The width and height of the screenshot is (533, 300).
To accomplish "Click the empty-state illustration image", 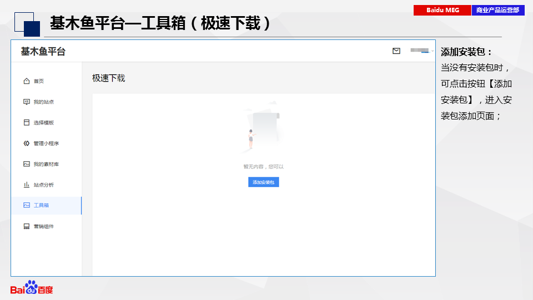I will coord(262,127).
